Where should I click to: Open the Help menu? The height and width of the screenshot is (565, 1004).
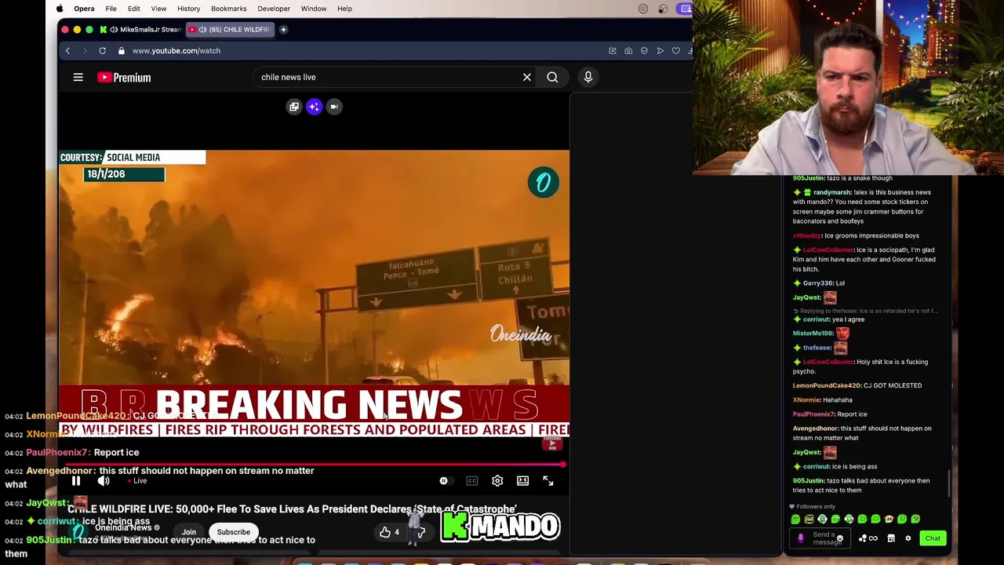pyautogui.click(x=344, y=9)
